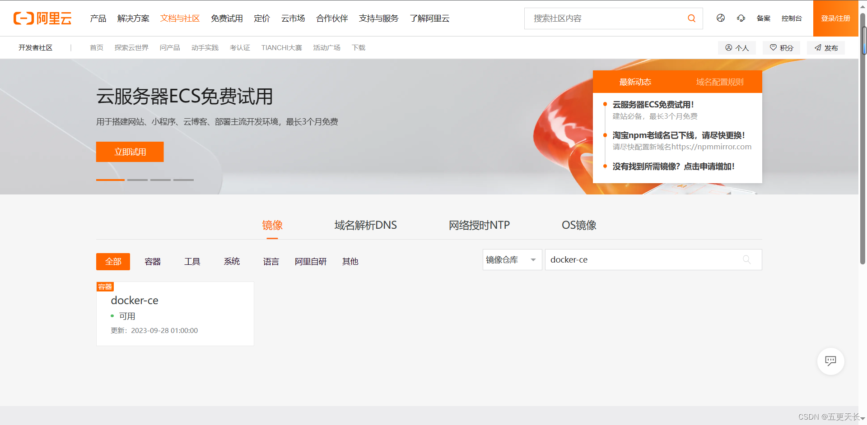Image resolution: width=867 pixels, height=425 pixels.
Task: Click the magnifier in the community search bar
Action: click(691, 18)
